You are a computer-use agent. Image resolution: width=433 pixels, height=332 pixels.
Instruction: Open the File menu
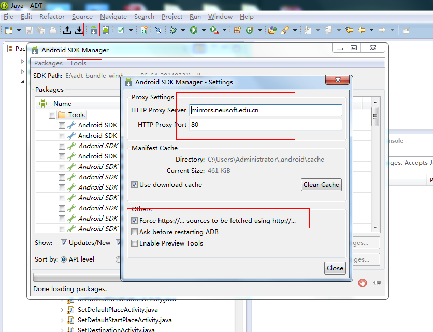8,17
